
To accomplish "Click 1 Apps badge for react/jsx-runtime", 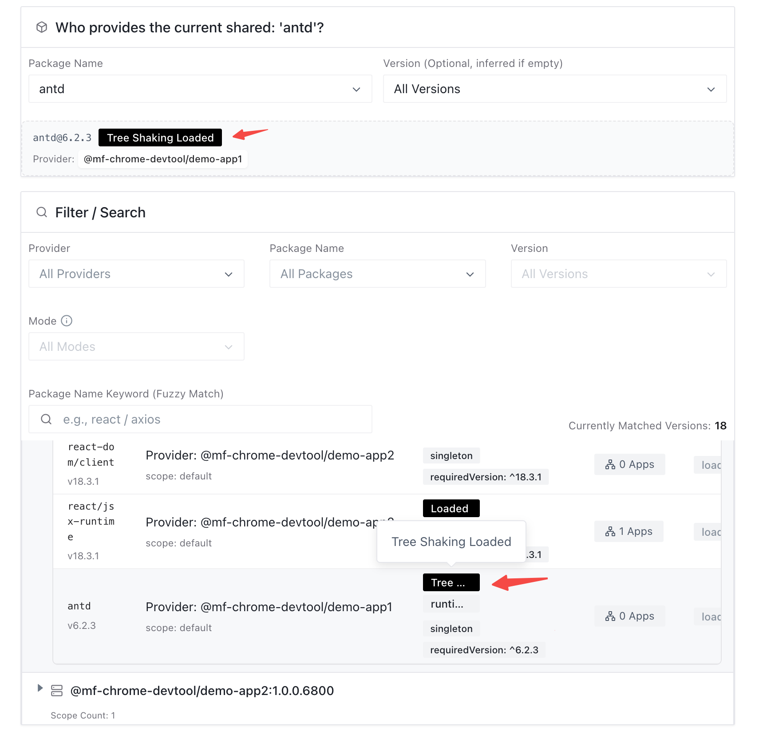I will click(x=629, y=531).
